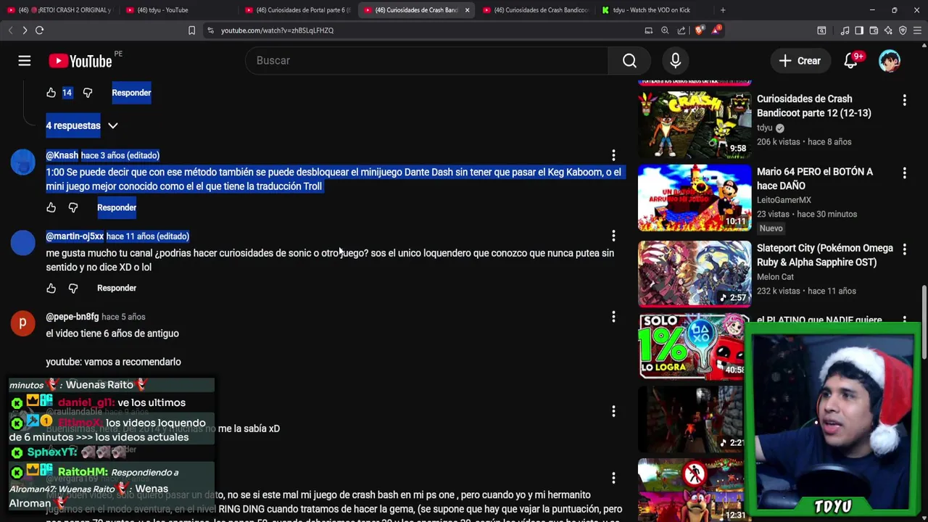
Task: Open the Slateport City Pokémon thumbnail
Action: (x=695, y=274)
